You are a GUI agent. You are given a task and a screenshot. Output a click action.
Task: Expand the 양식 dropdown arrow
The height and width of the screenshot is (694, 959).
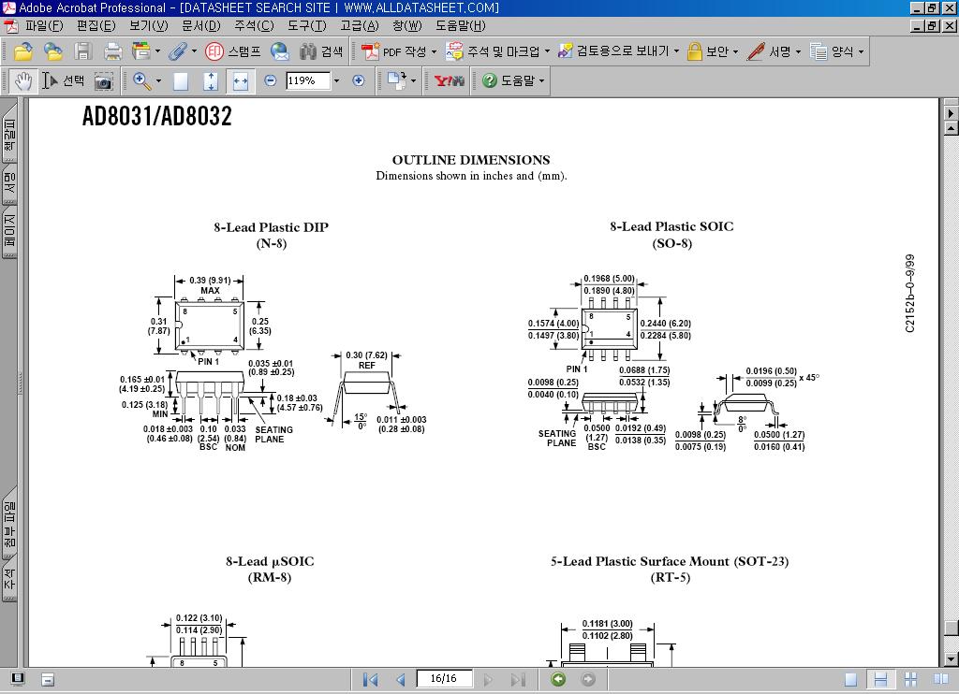coord(862,52)
